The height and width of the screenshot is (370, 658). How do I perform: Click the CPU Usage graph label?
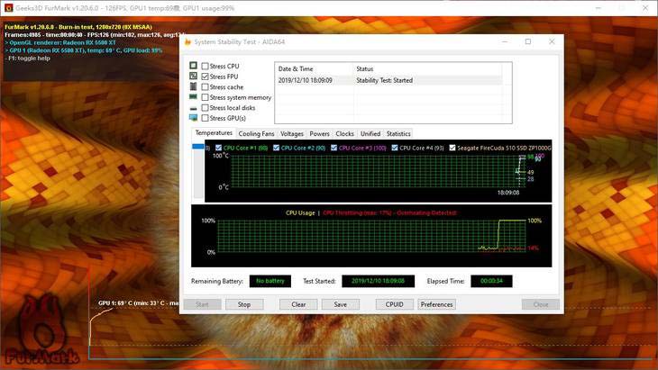pos(300,212)
